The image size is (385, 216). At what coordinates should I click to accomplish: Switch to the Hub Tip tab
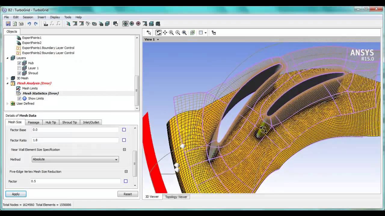[x=51, y=122]
